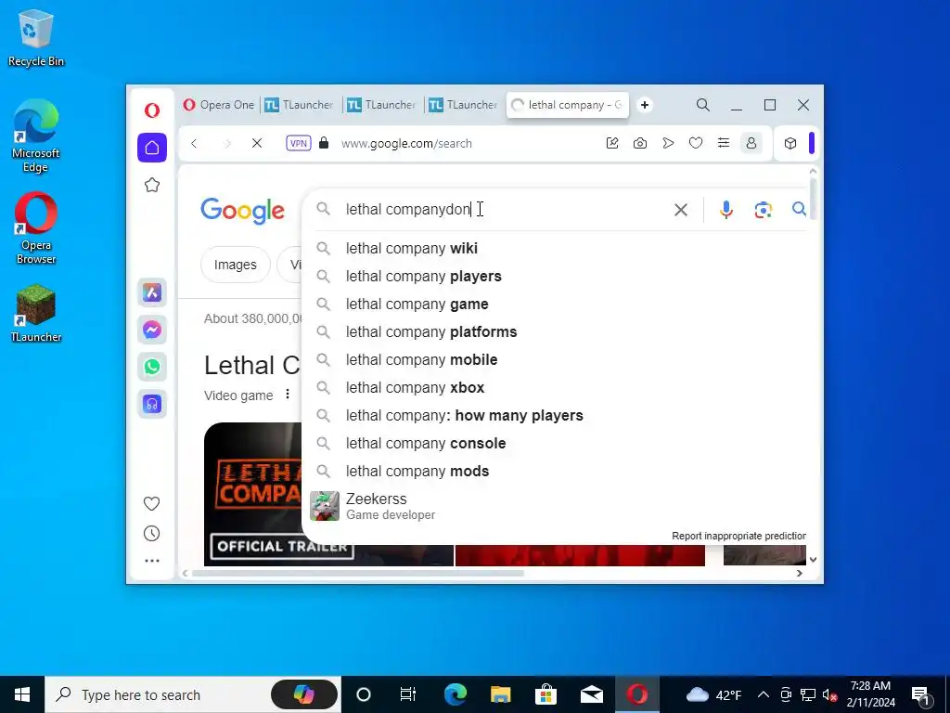Clear the search query with X
The width and height of the screenshot is (950, 713).
click(681, 210)
